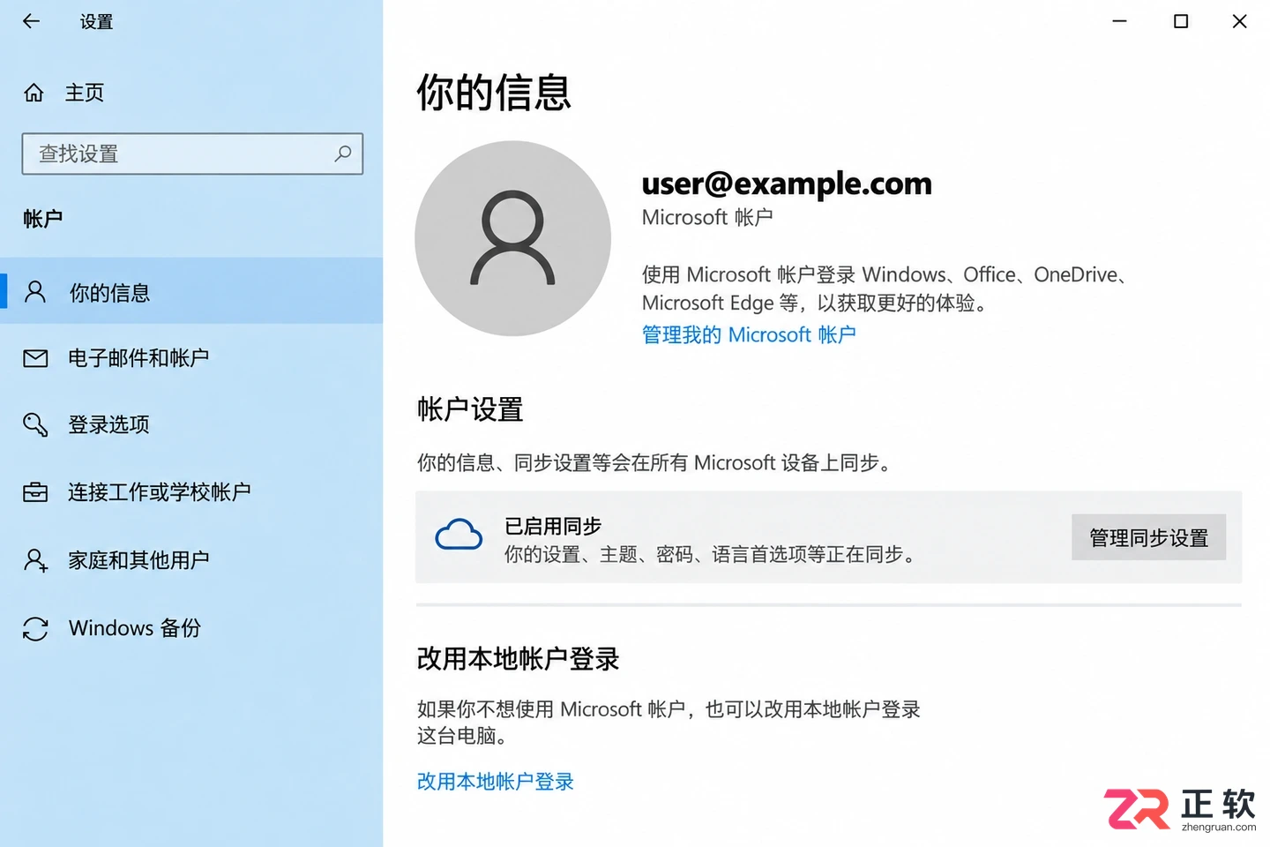Close the 设置 window

[1239, 21]
